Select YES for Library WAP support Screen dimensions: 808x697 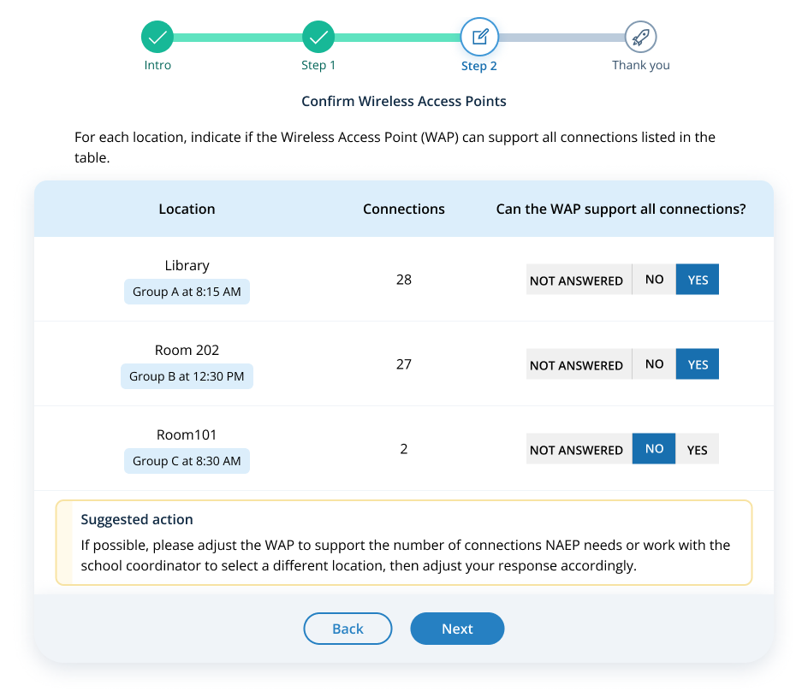pos(697,280)
